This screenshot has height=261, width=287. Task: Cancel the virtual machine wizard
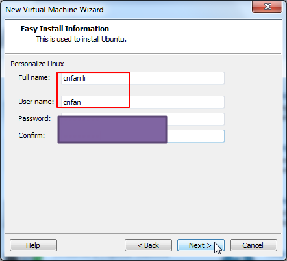tap(253, 245)
